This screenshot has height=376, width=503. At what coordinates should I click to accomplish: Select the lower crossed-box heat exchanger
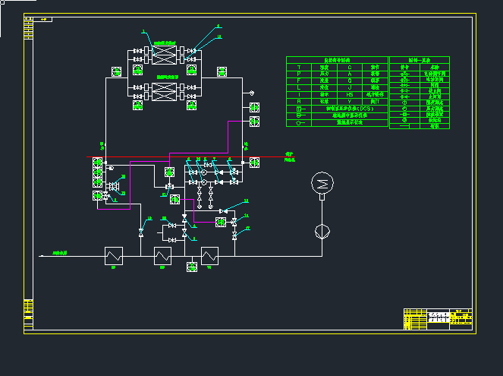(x=164, y=92)
